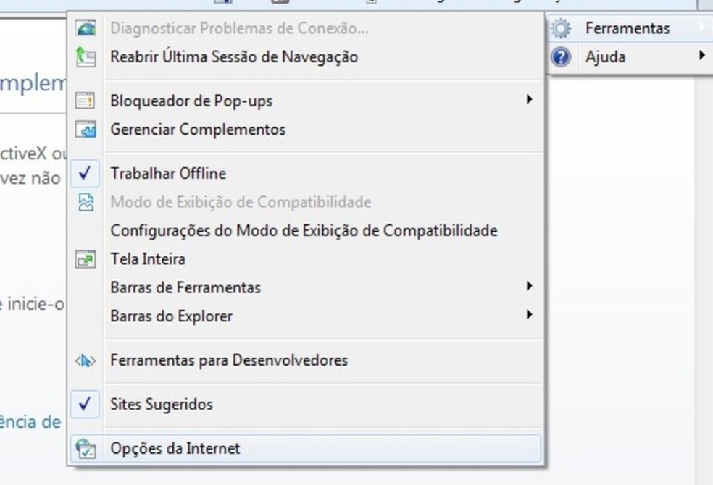
Task: Expand the Barras do Explorer submenu arrow
Action: 530,315
